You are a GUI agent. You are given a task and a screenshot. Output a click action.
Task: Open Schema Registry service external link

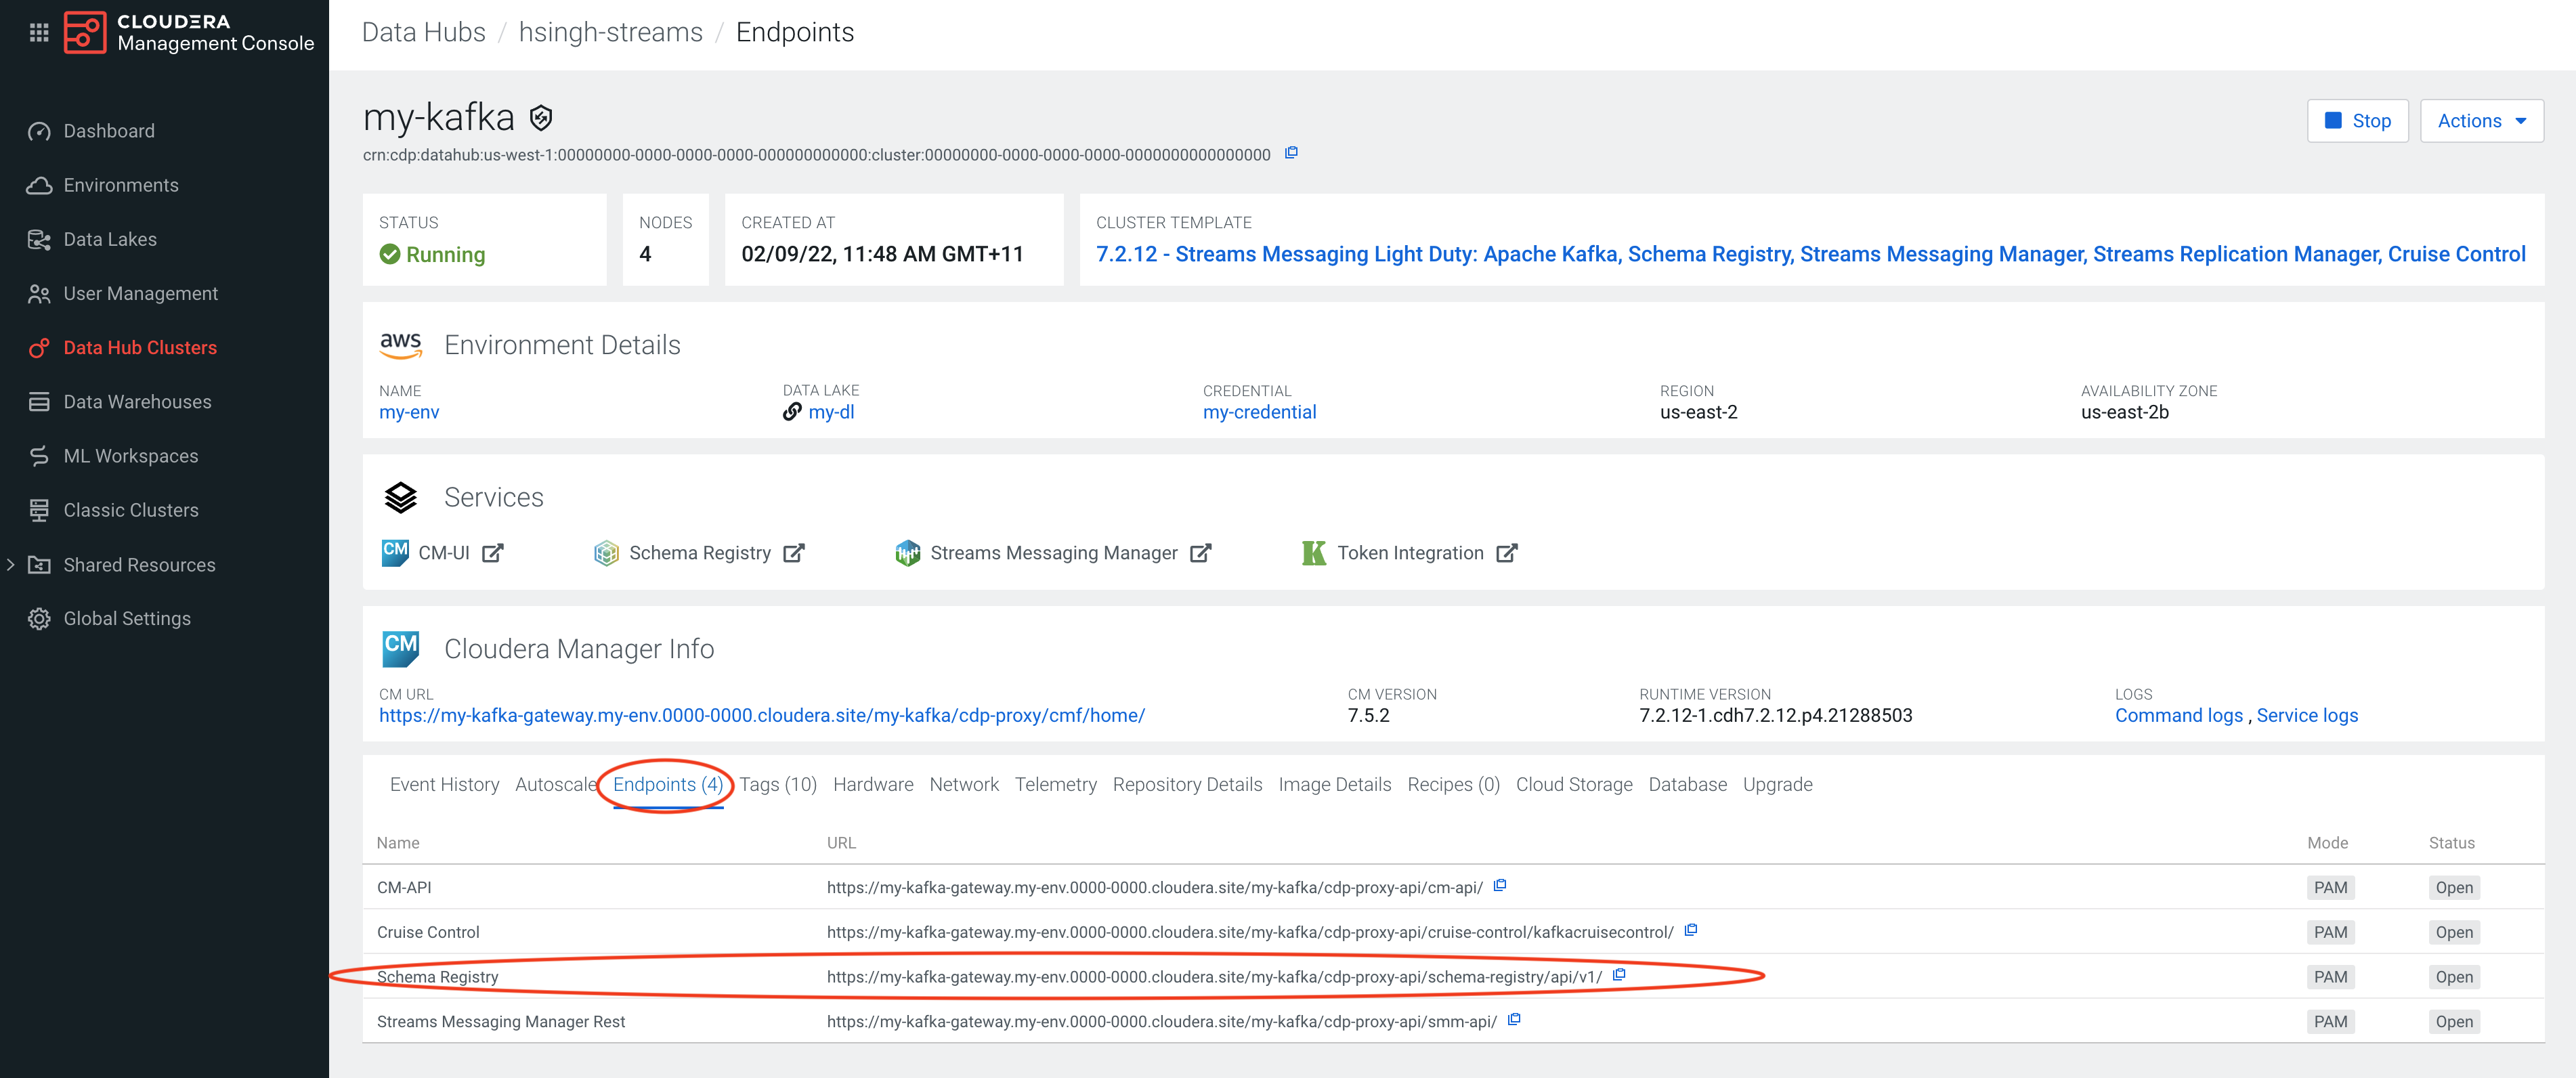(x=794, y=553)
